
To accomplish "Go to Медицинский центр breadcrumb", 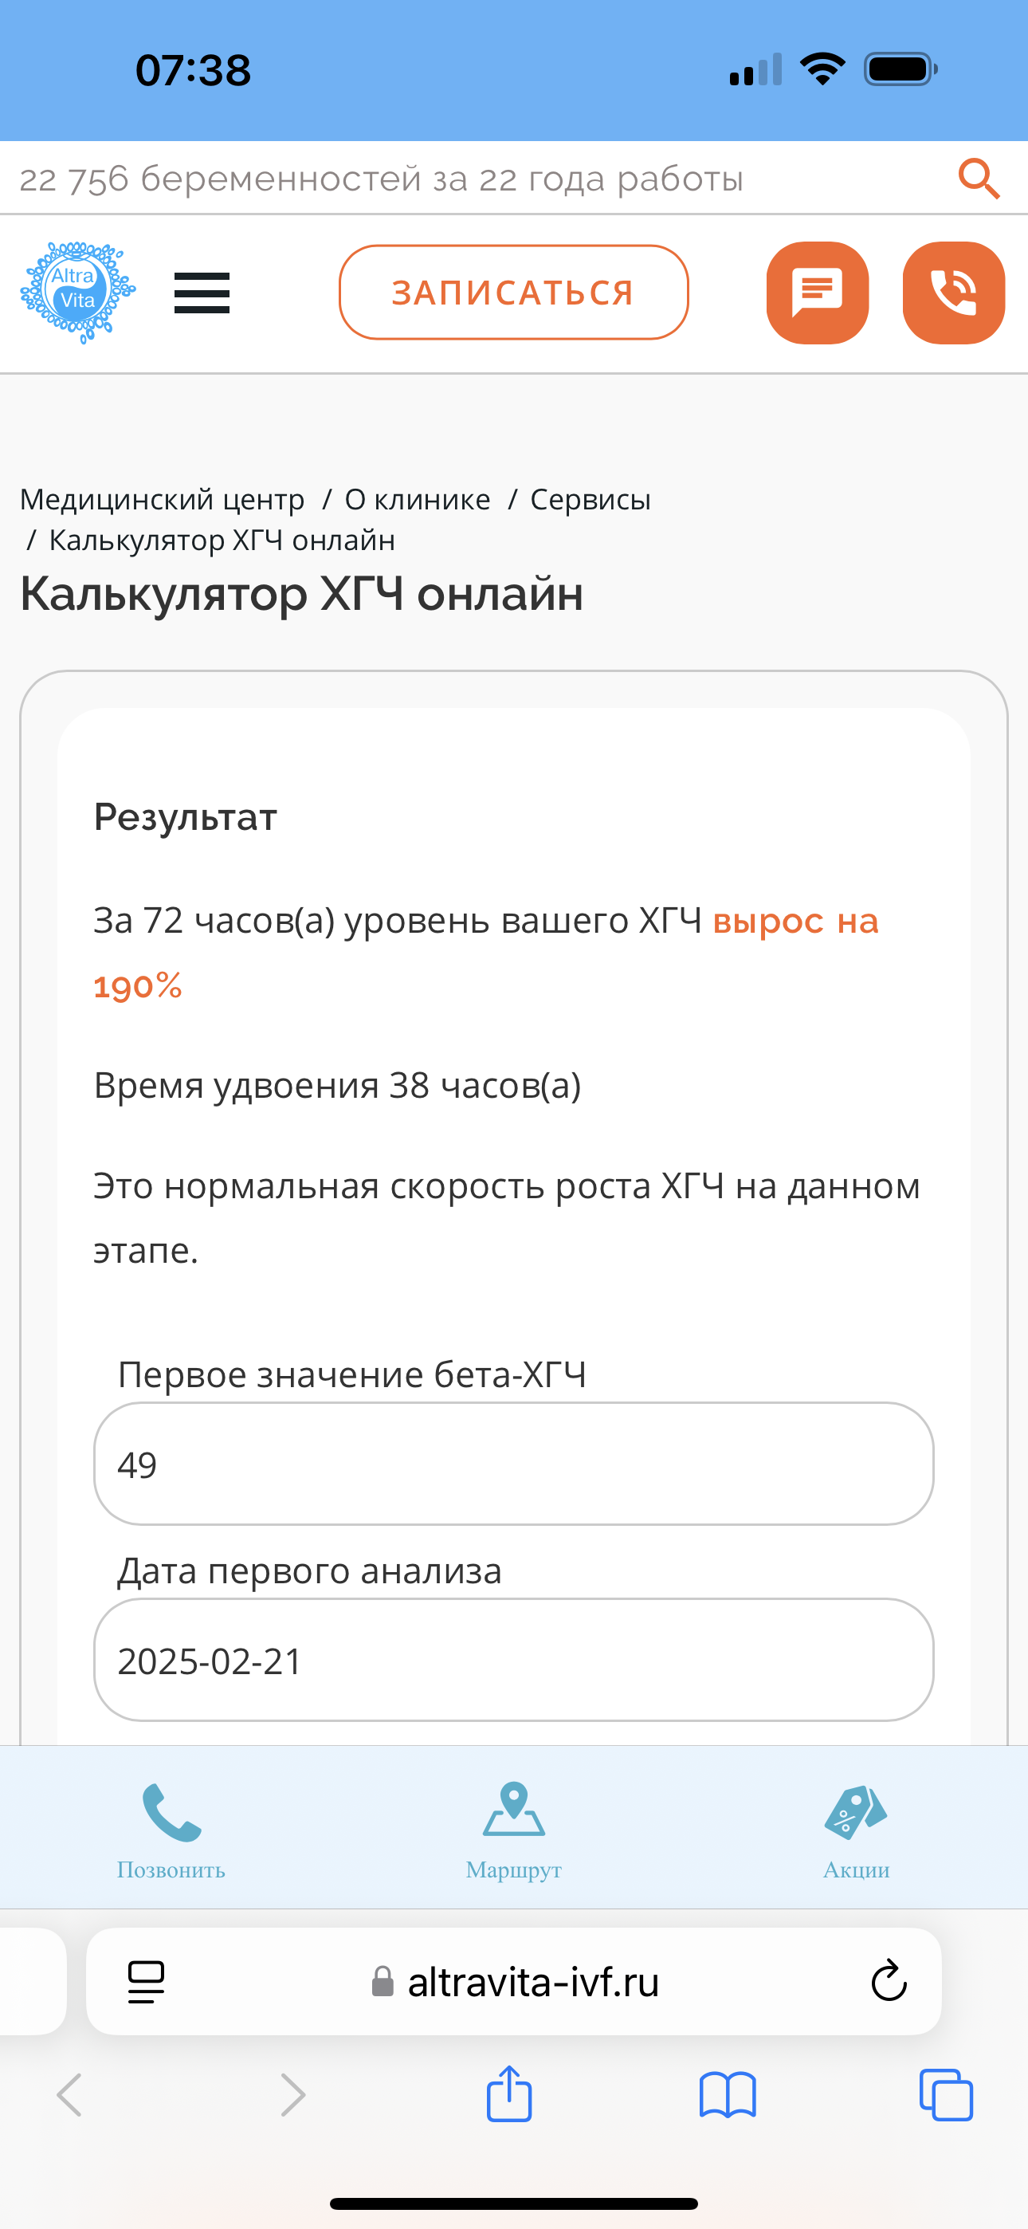I will (x=163, y=499).
